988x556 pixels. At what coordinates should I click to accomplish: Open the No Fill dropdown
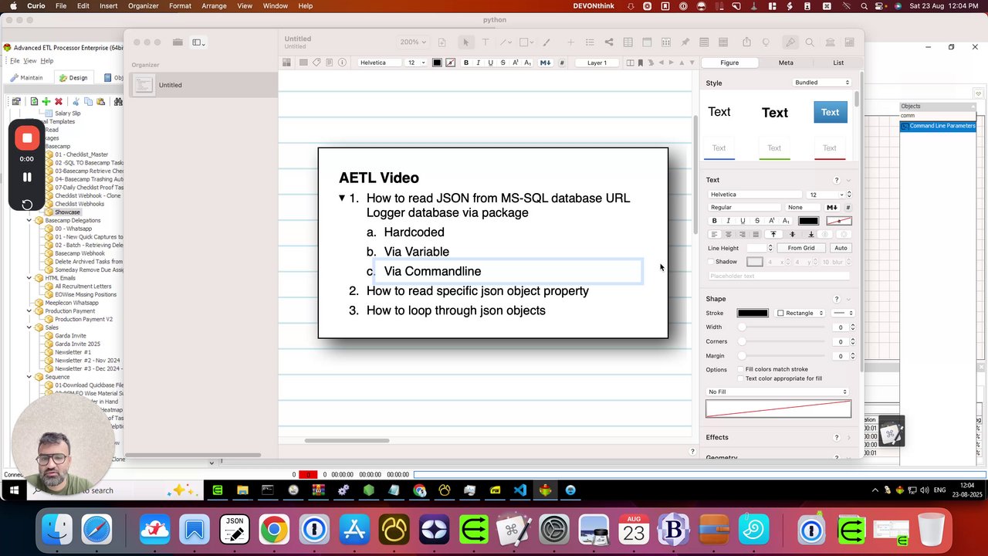pyautogui.click(x=778, y=392)
